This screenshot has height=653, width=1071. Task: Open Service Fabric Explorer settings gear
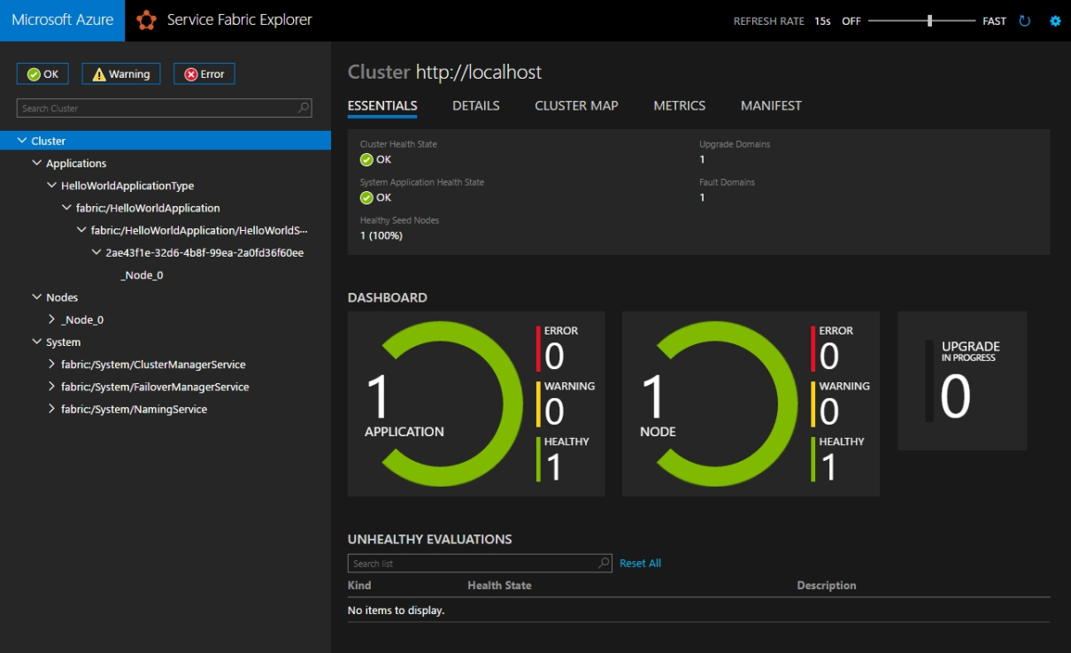click(x=1054, y=20)
